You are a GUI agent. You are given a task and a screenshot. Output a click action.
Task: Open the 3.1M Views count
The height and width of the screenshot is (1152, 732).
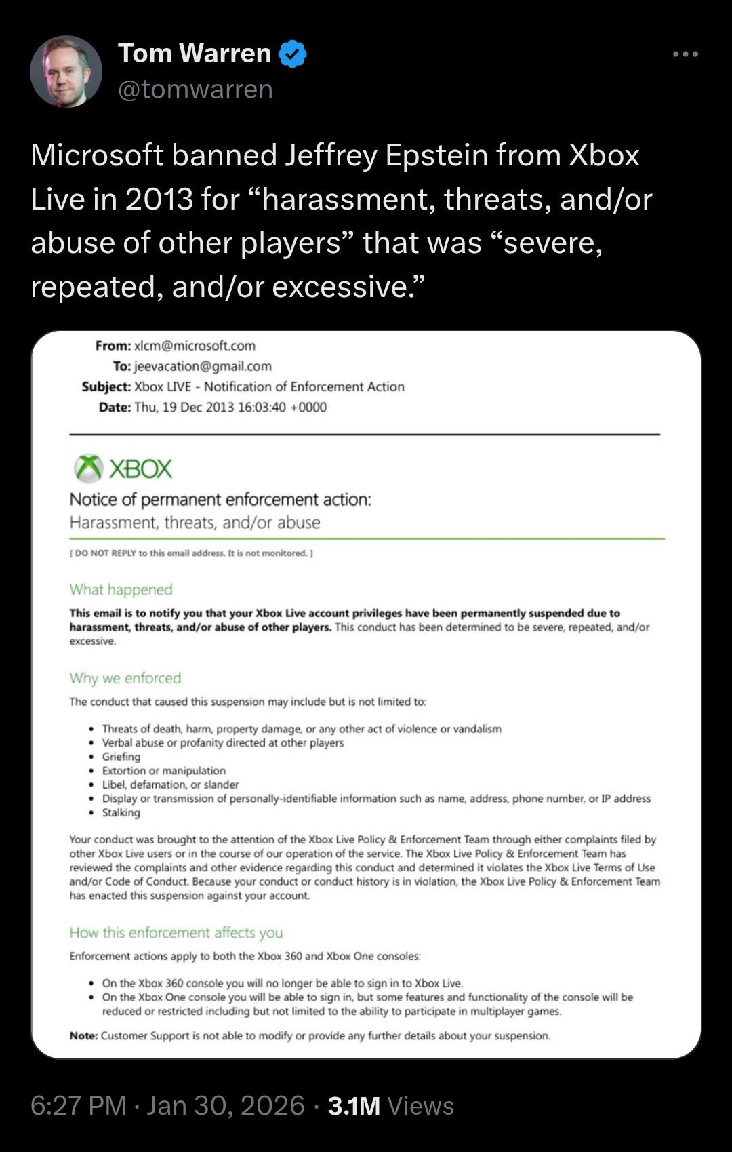tap(390, 1105)
